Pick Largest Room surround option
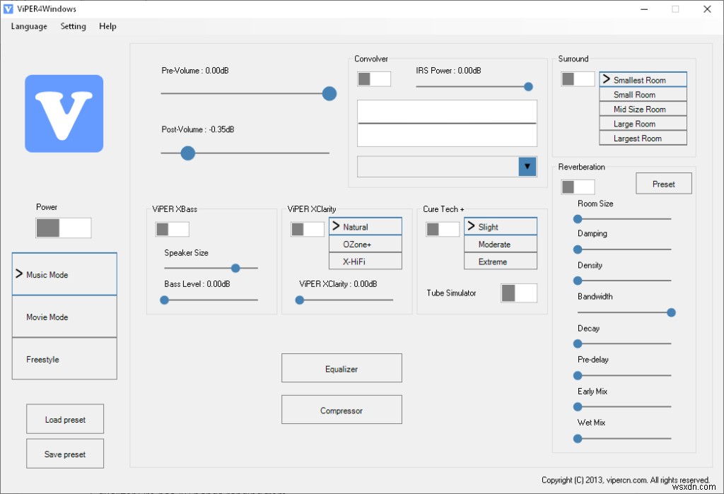Viewport: 724px width, 494px height. pyautogui.click(x=643, y=138)
